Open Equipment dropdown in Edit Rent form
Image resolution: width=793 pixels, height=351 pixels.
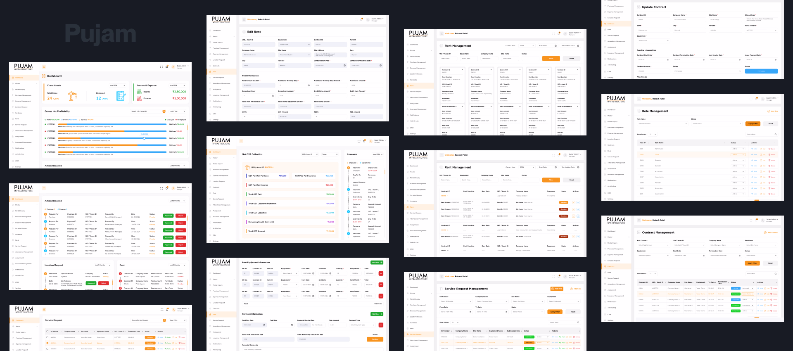click(294, 45)
